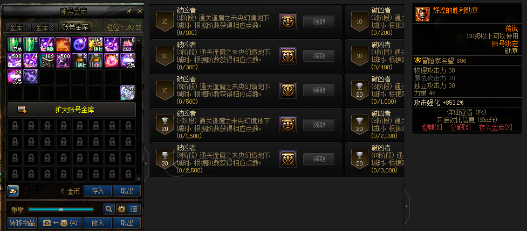Image resolution: width=527 pixels, height=231 pixels.
Task: Click the vault search magnifier icon
Action: (109, 210)
